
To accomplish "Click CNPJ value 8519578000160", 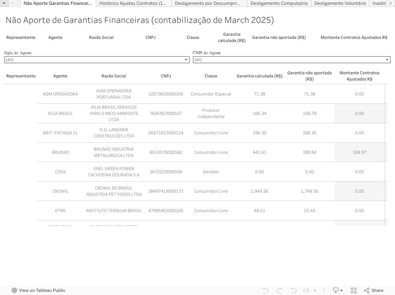I will 166,152.
